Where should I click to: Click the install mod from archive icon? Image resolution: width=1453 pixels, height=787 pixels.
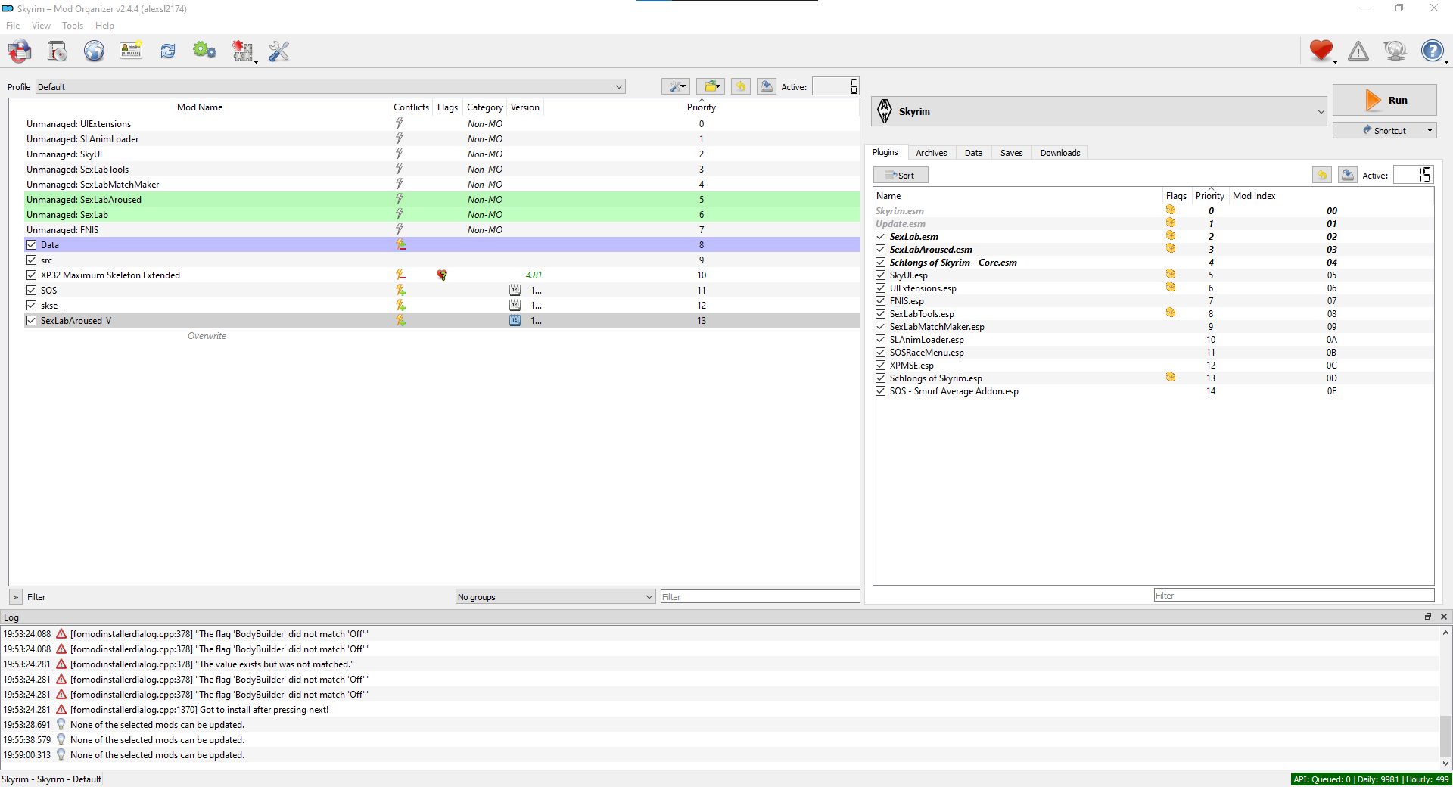pyautogui.click(x=58, y=51)
